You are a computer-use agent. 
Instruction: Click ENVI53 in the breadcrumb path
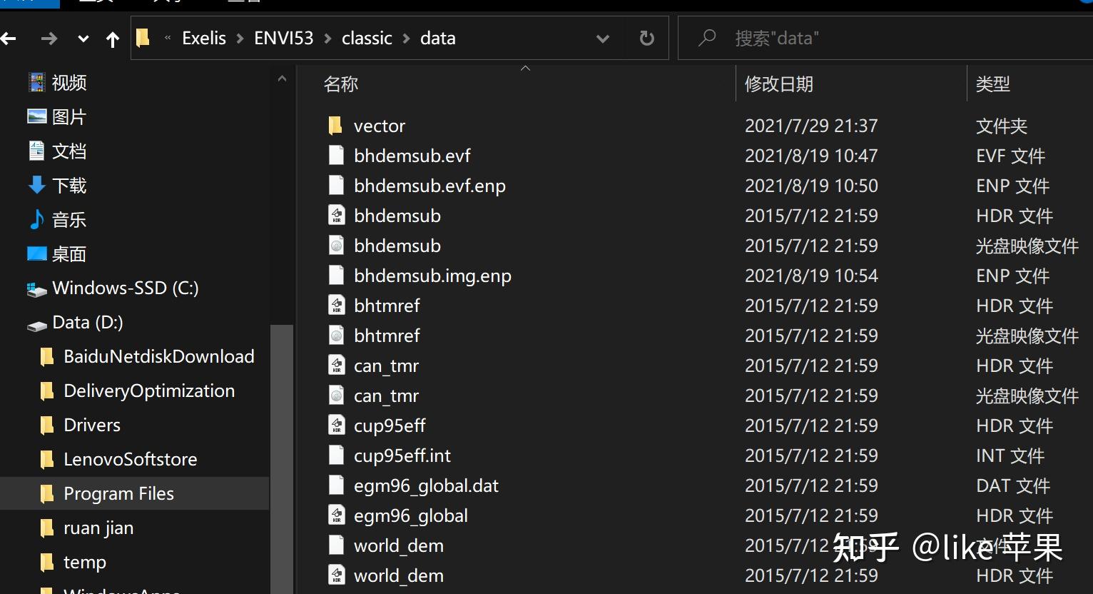coord(284,39)
